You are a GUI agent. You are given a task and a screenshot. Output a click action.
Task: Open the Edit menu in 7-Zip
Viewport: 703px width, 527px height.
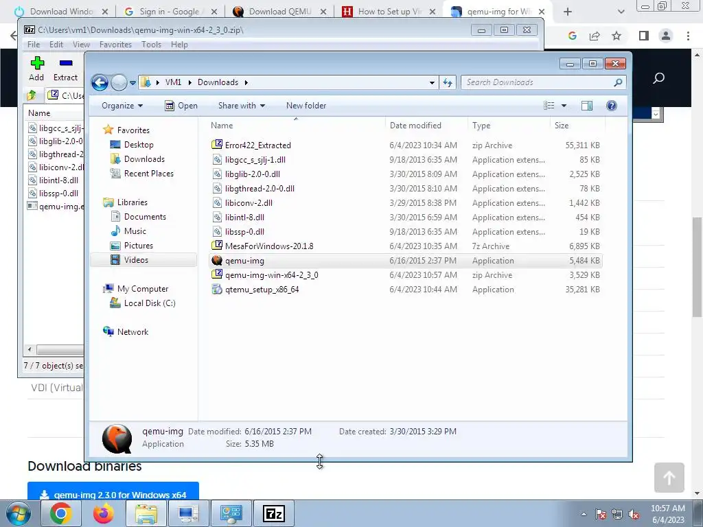click(x=56, y=45)
